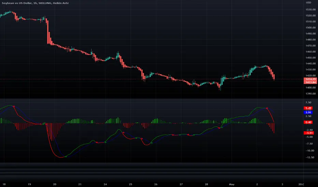The width and height of the screenshot is (318, 187).
Task: Click date label 18 on time axis
Action: point(4,184)
